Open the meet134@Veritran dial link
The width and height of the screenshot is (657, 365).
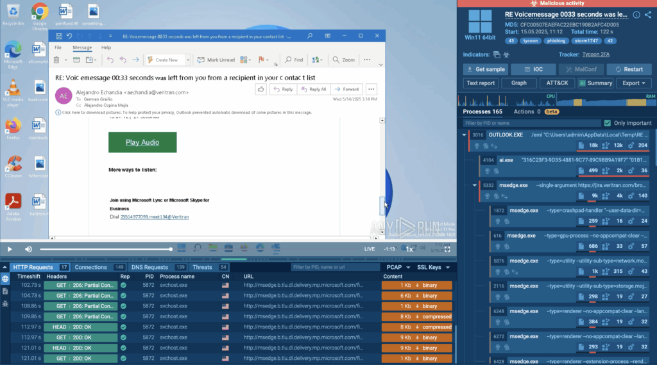pyautogui.click(x=155, y=217)
